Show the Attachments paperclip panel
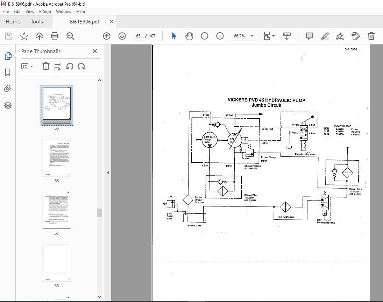This screenshot has width=383, height=302. pos(8,89)
